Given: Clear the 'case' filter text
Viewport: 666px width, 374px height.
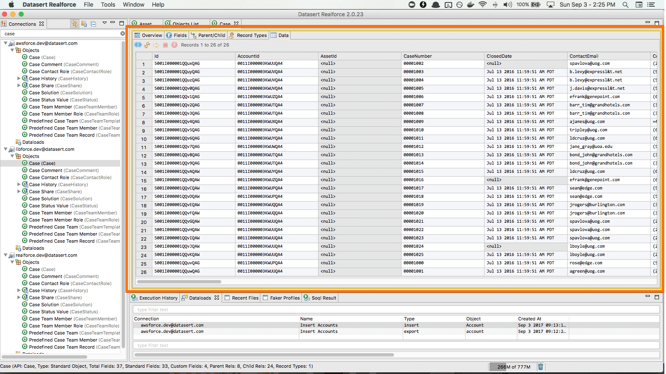Looking at the screenshot, I should [x=122, y=34].
